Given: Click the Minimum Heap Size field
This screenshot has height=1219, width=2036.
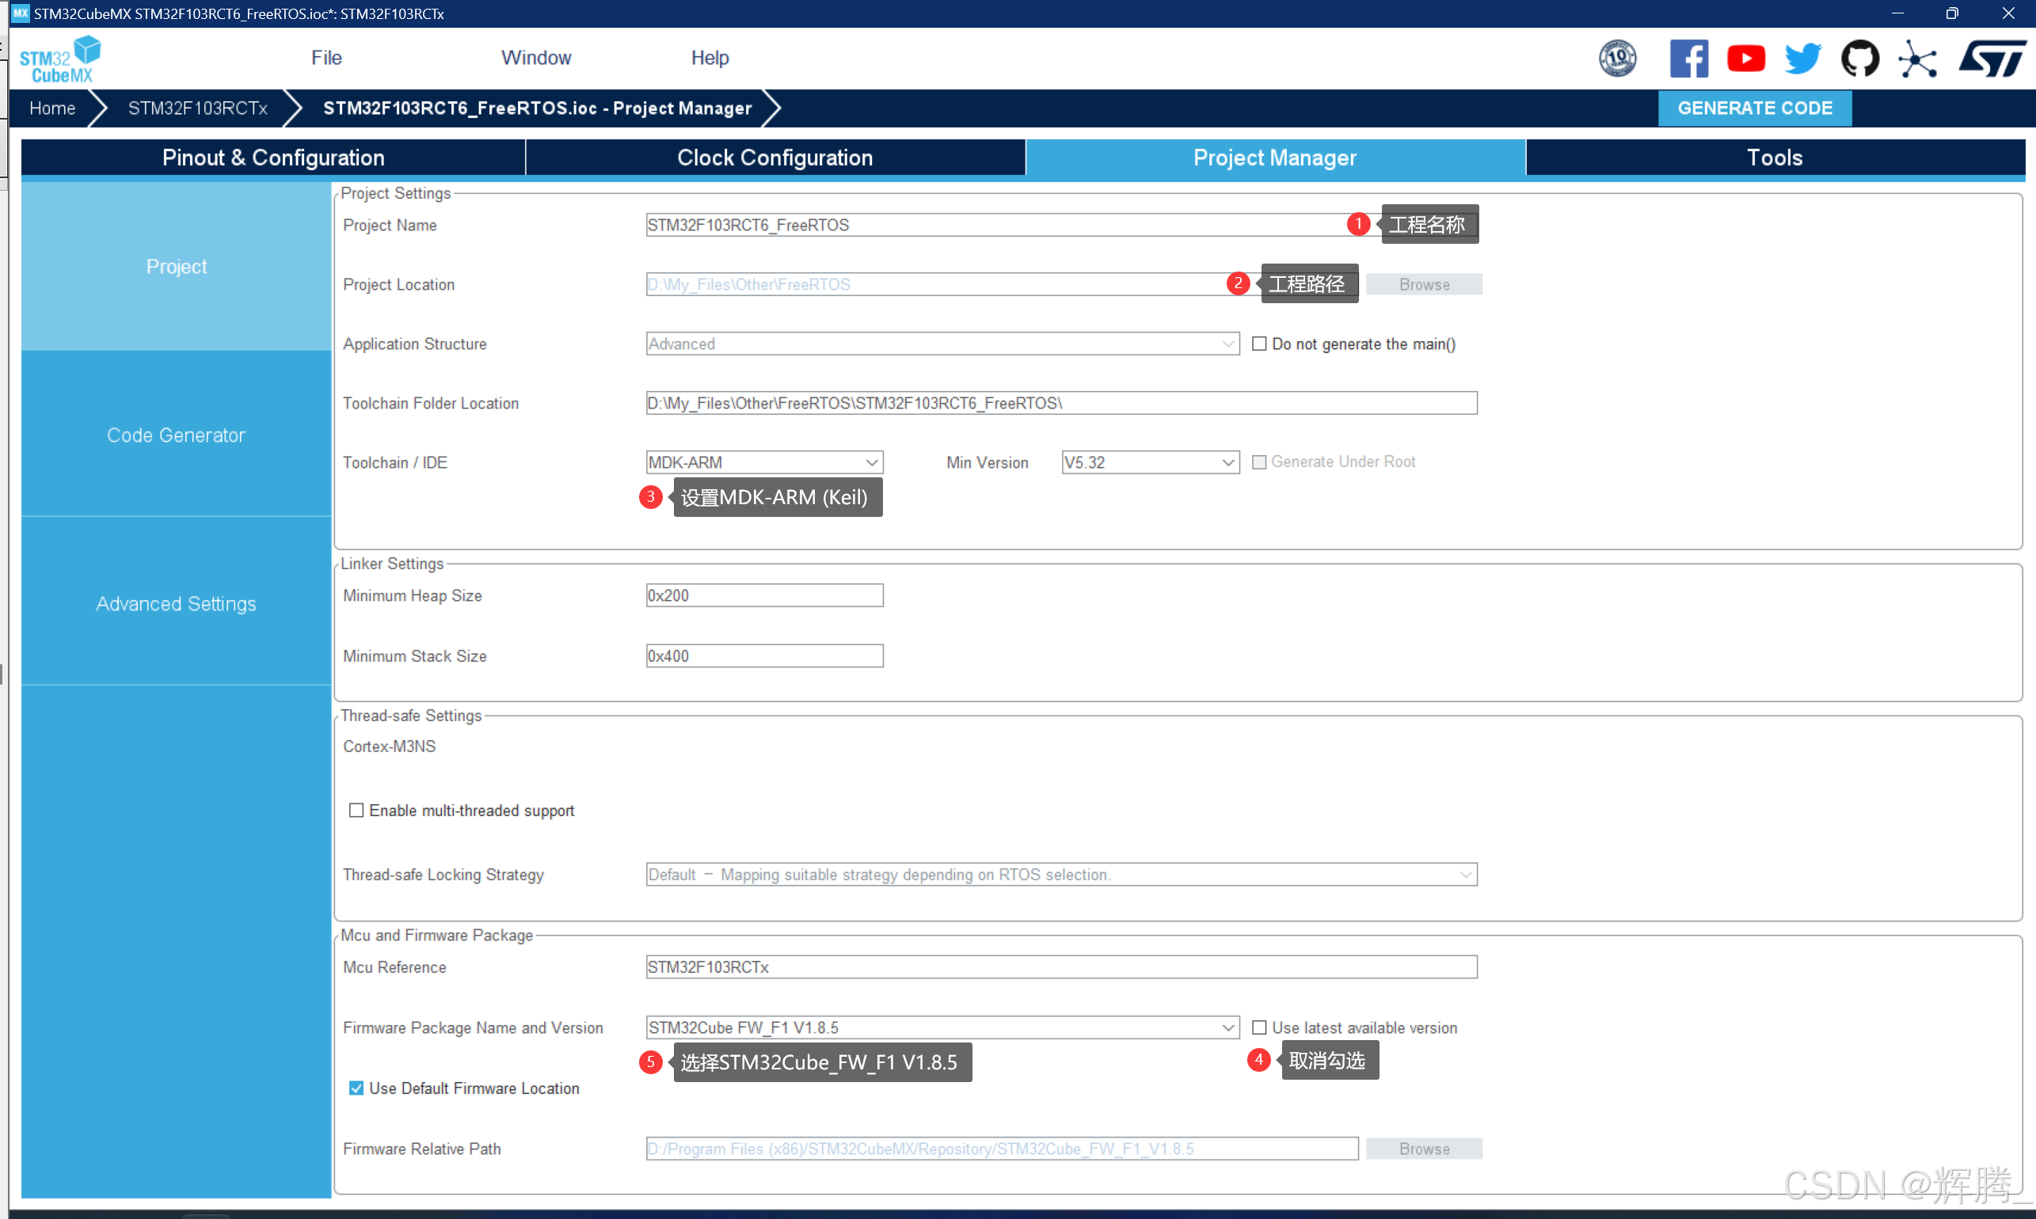Looking at the screenshot, I should click(764, 595).
